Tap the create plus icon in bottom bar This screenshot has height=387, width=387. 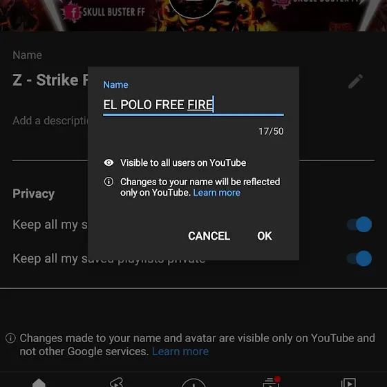point(193,383)
